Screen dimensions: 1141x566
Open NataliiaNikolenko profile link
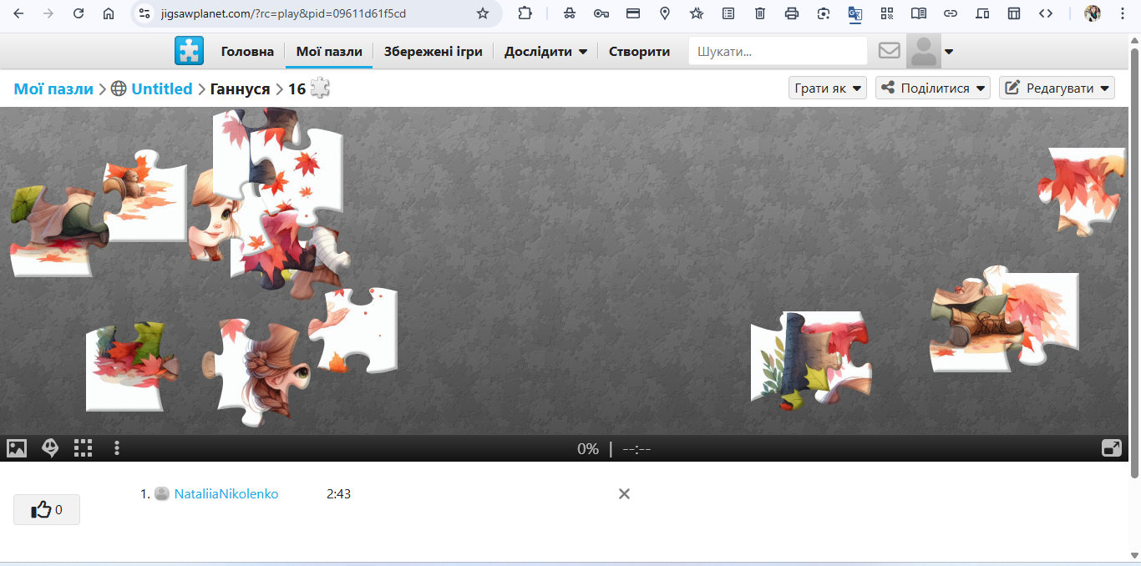pos(226,494)
